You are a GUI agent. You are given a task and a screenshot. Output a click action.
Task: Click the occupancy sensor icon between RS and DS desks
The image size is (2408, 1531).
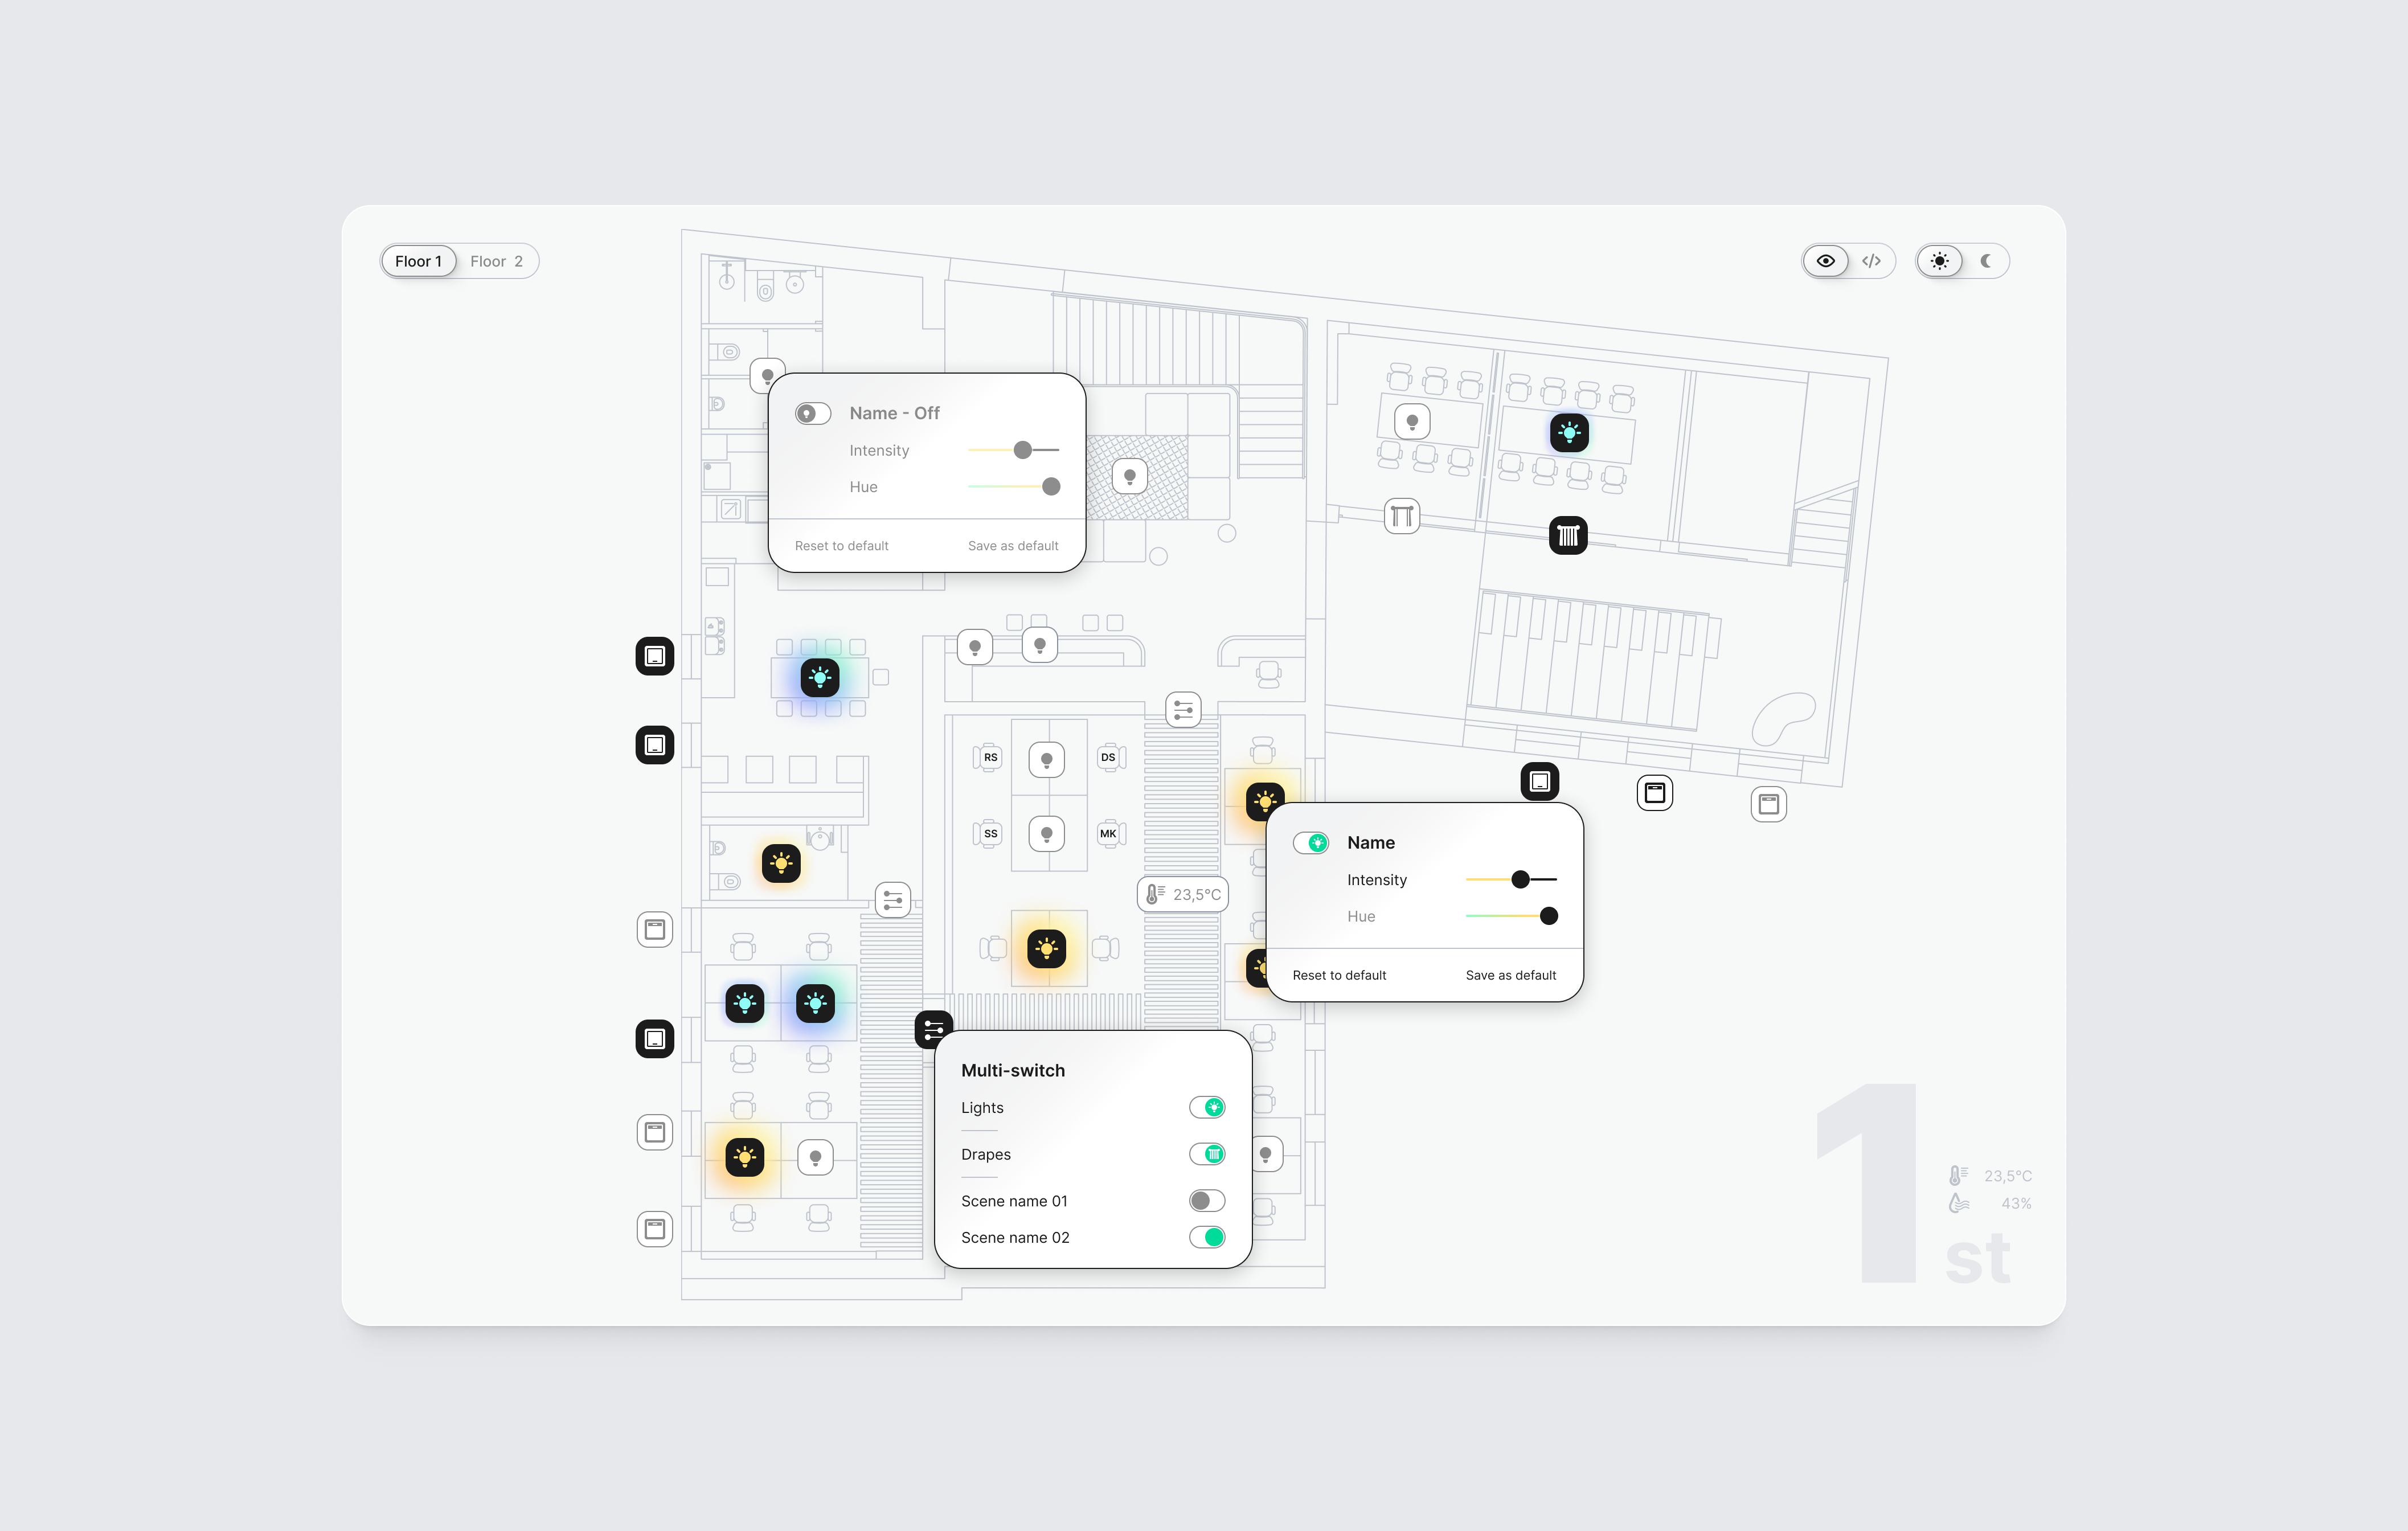[1047, 758]
